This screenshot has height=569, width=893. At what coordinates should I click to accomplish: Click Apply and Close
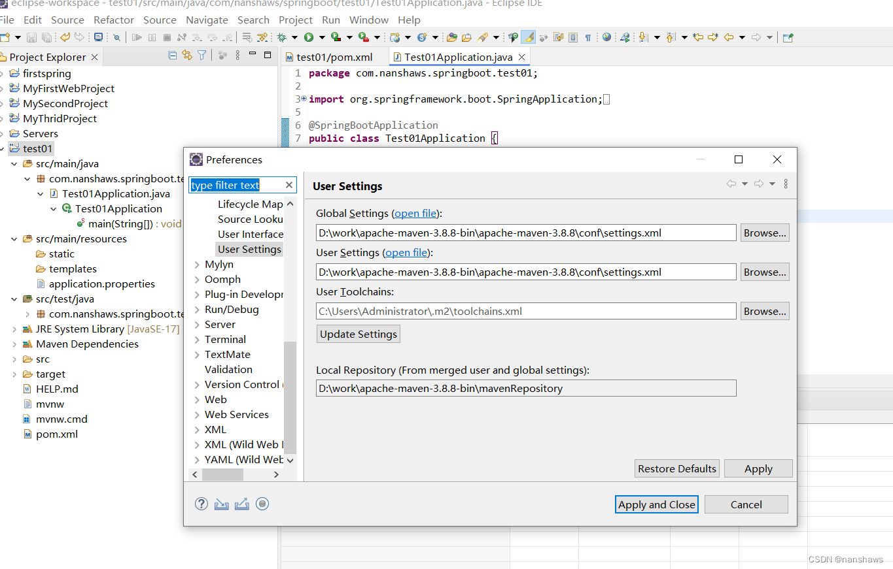656,504
